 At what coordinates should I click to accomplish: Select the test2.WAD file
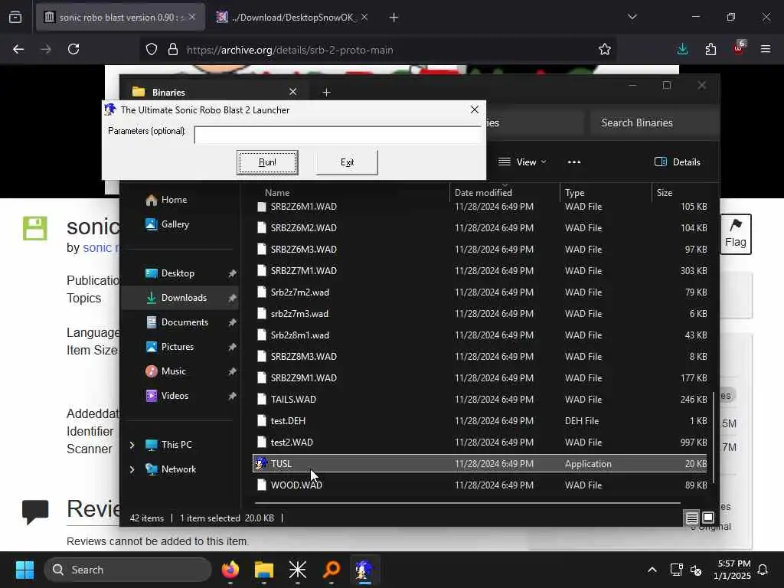pos(480,442)
